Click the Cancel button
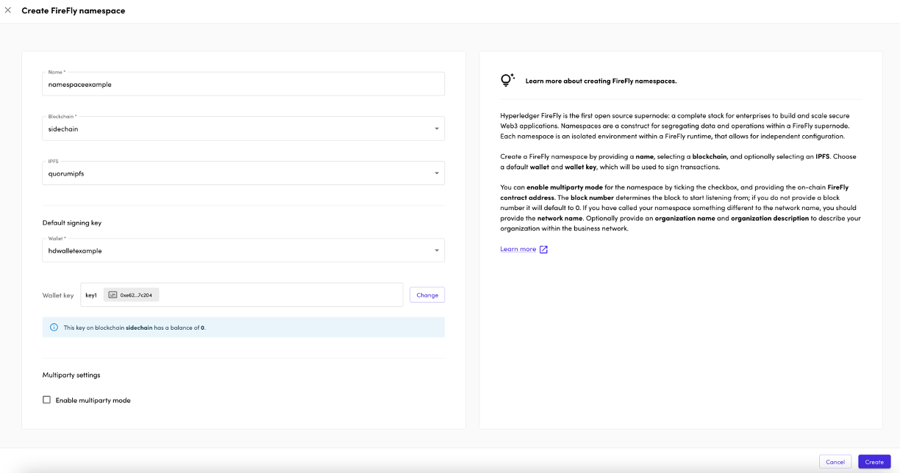Image resolution: width=900 pixels, height=473 pixels. tap(835, 461)
